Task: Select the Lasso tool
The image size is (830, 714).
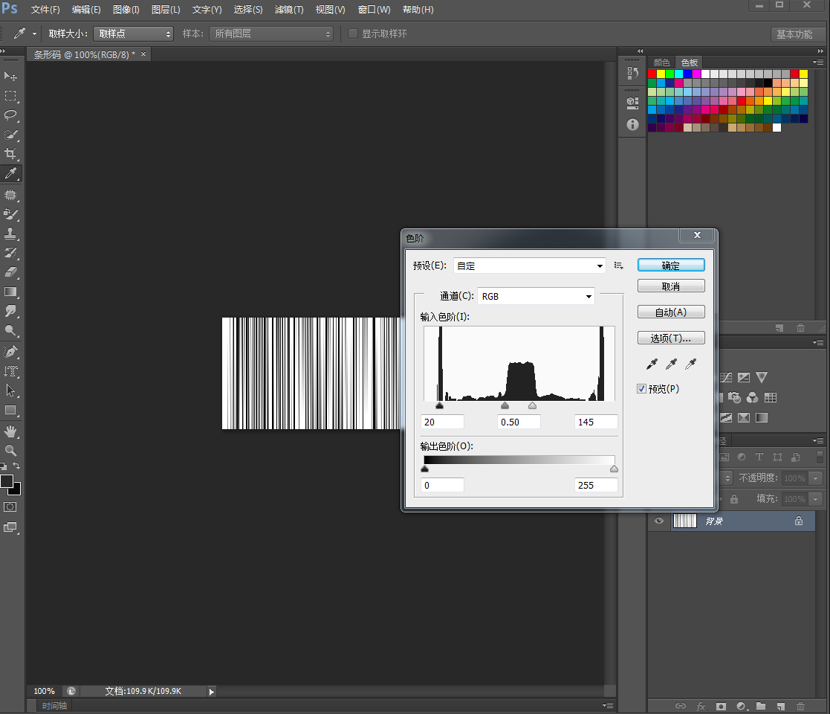Action: pos(11,115)
